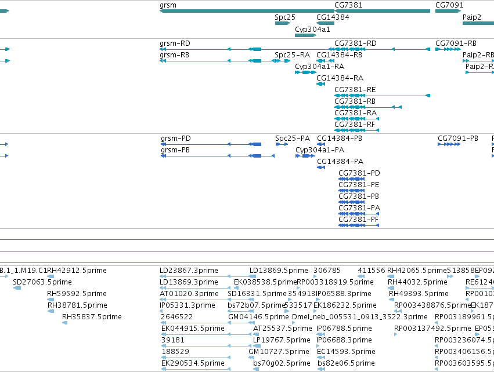Select the EC14593.5prime EST
Viewport: 494px width, 372px height.
pyautogui.click(x=321, y=358)
